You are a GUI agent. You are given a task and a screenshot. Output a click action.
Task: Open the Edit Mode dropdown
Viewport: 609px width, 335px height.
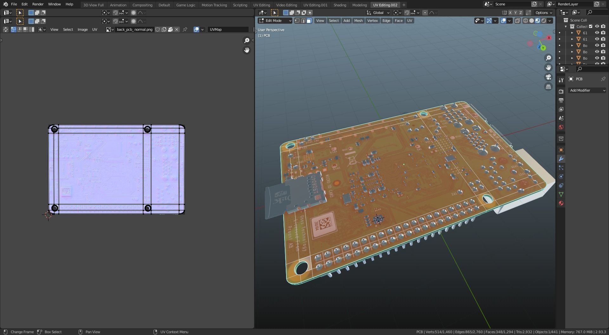pyautogui.click(x=275, y=21)
